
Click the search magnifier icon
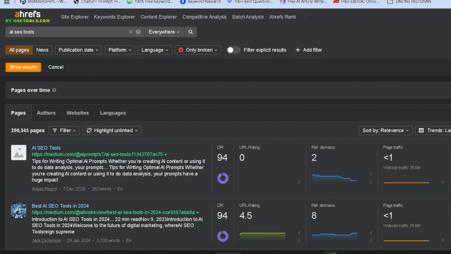[190, 32]
